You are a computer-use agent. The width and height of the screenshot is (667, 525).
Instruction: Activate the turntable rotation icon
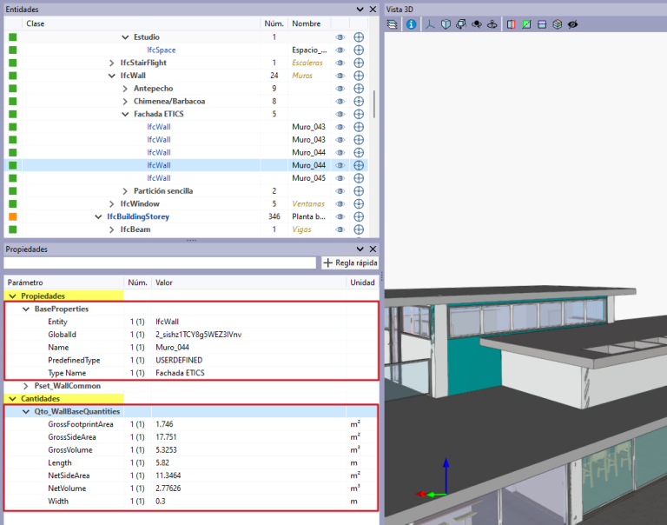(x=492, y=24)
